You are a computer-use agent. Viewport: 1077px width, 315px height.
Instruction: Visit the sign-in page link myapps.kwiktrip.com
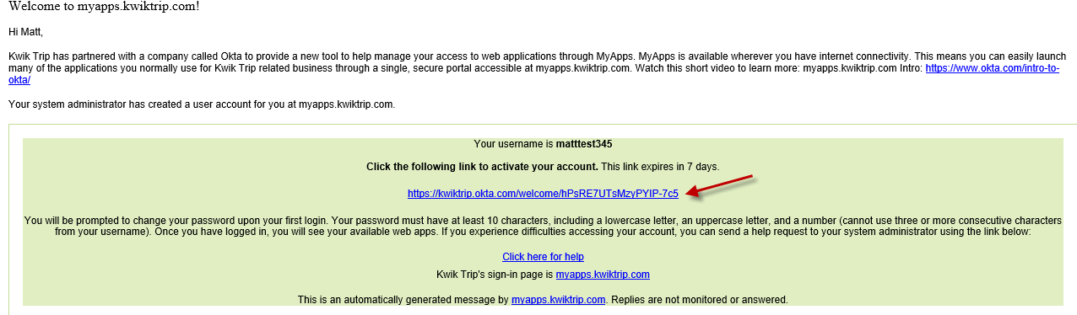602,275
